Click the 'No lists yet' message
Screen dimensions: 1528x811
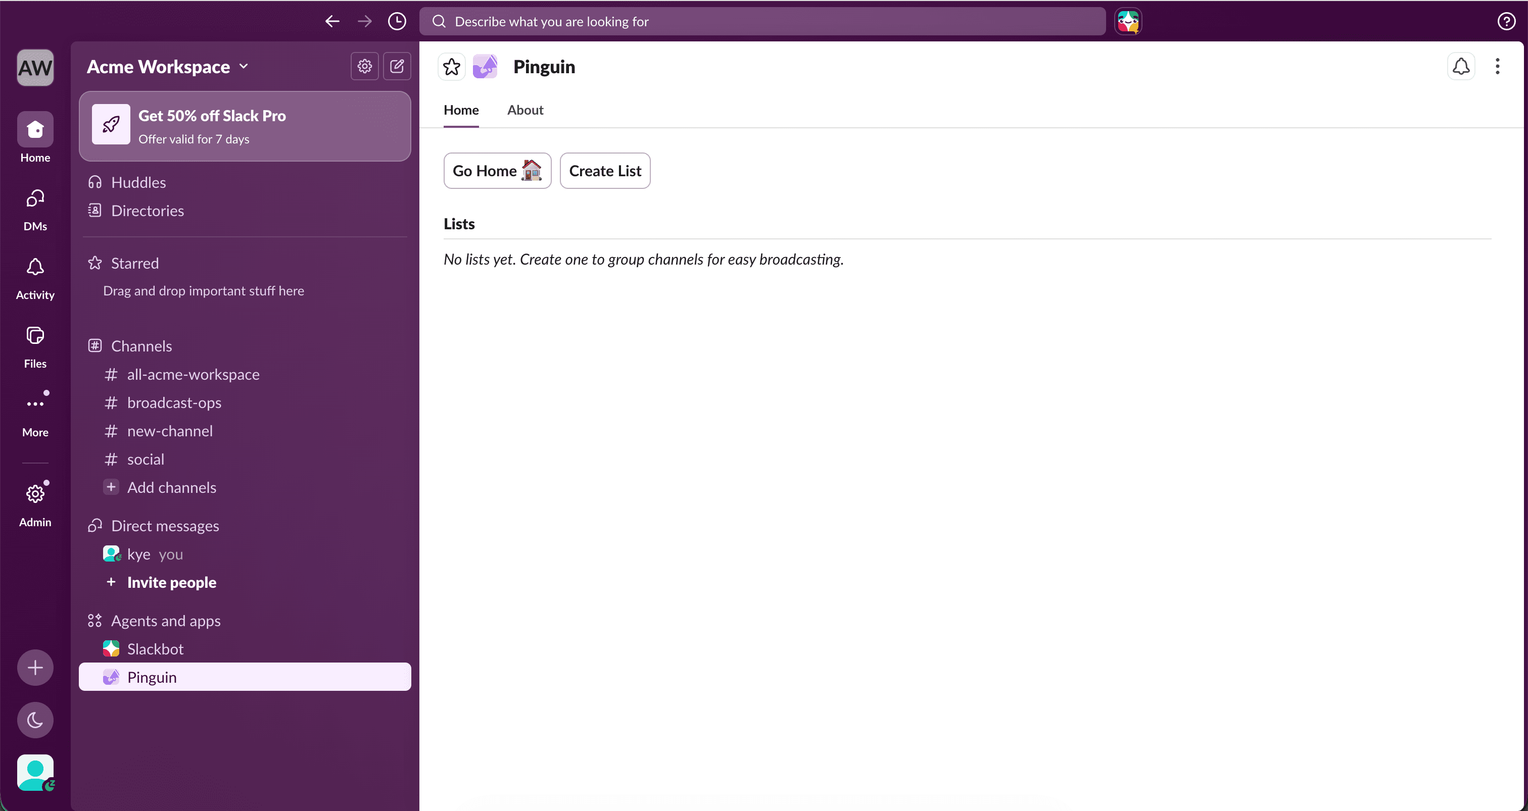[x=644, y=259]
